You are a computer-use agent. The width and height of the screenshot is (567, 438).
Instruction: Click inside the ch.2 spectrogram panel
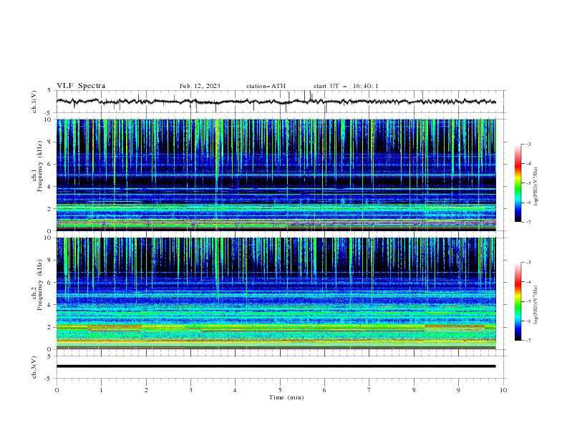(276, 293)
